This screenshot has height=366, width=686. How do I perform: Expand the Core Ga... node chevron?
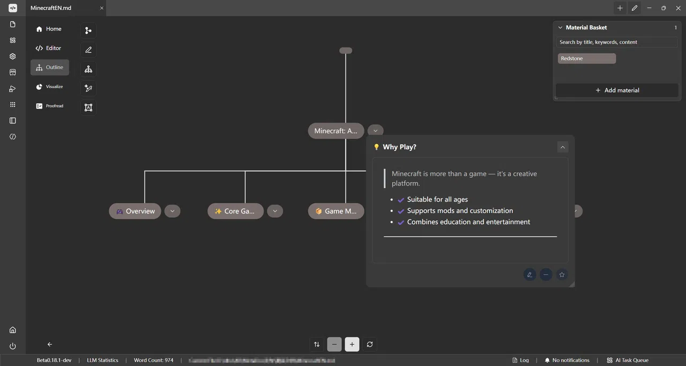tap(275, 211)
